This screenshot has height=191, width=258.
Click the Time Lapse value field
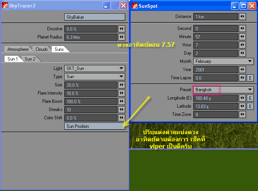216,78
